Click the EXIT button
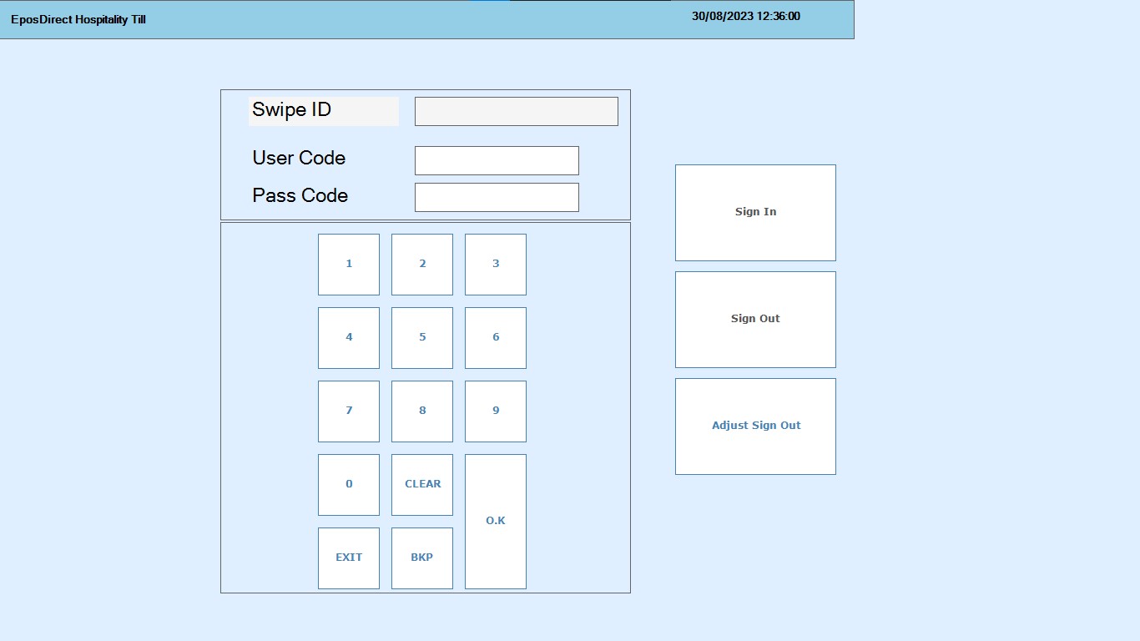The height and width of the screenshot is (641, 1140). point(348,558)
